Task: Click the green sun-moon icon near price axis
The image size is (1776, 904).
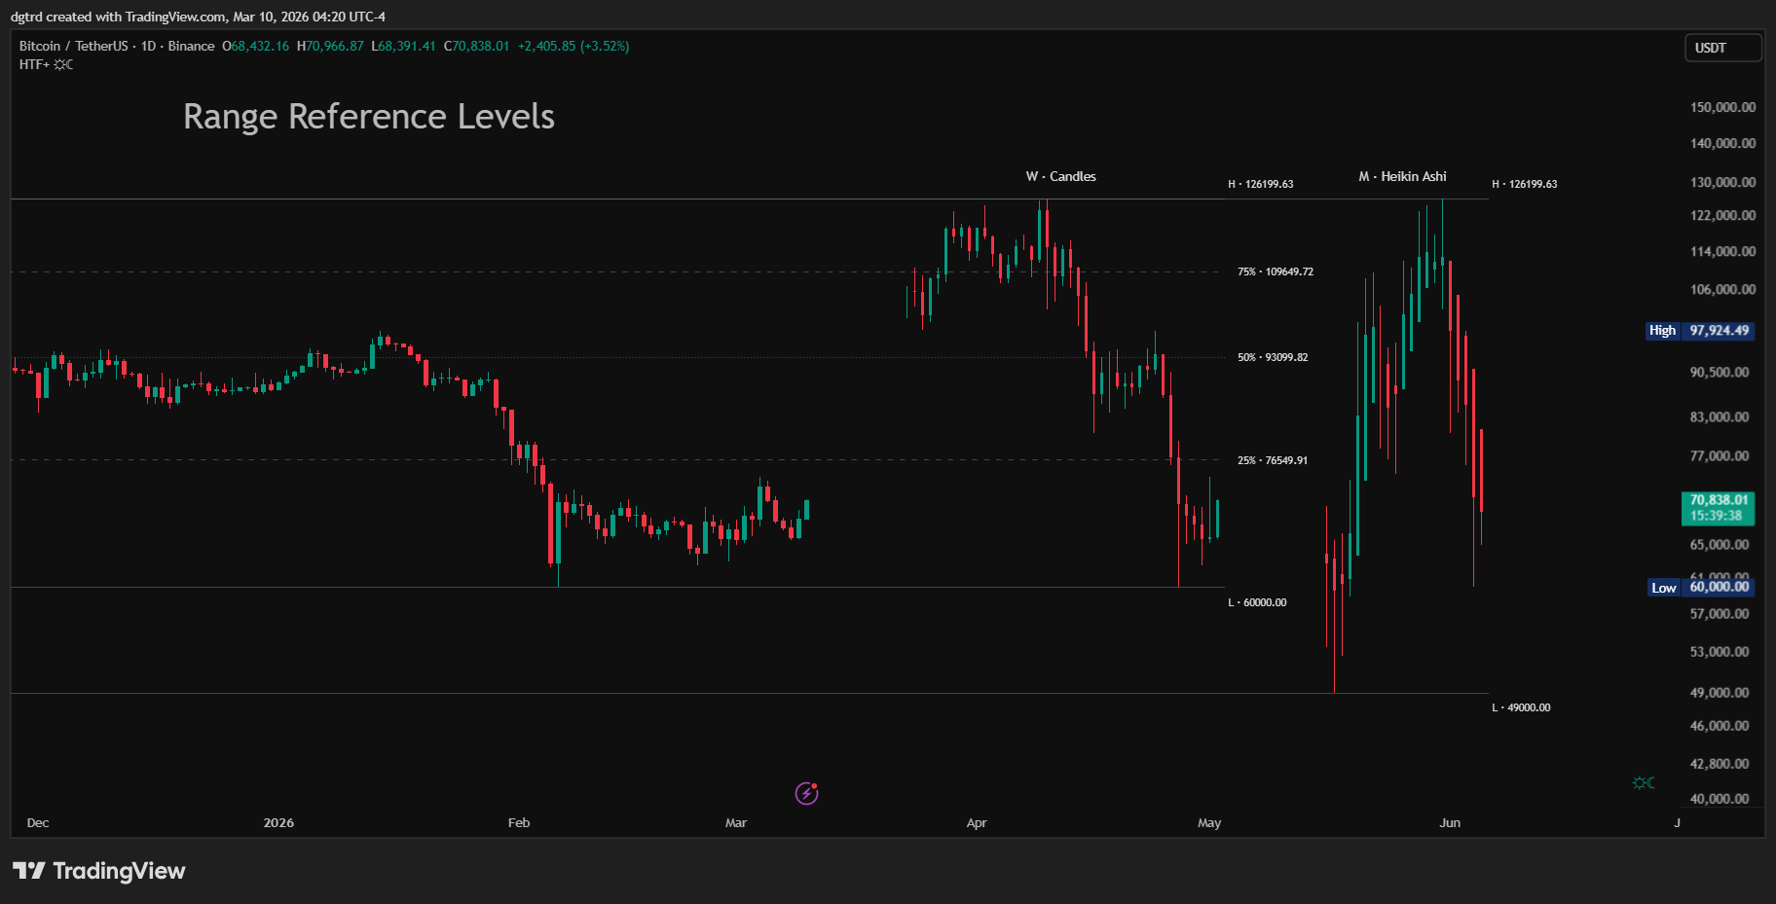Action: (1644, 782)
